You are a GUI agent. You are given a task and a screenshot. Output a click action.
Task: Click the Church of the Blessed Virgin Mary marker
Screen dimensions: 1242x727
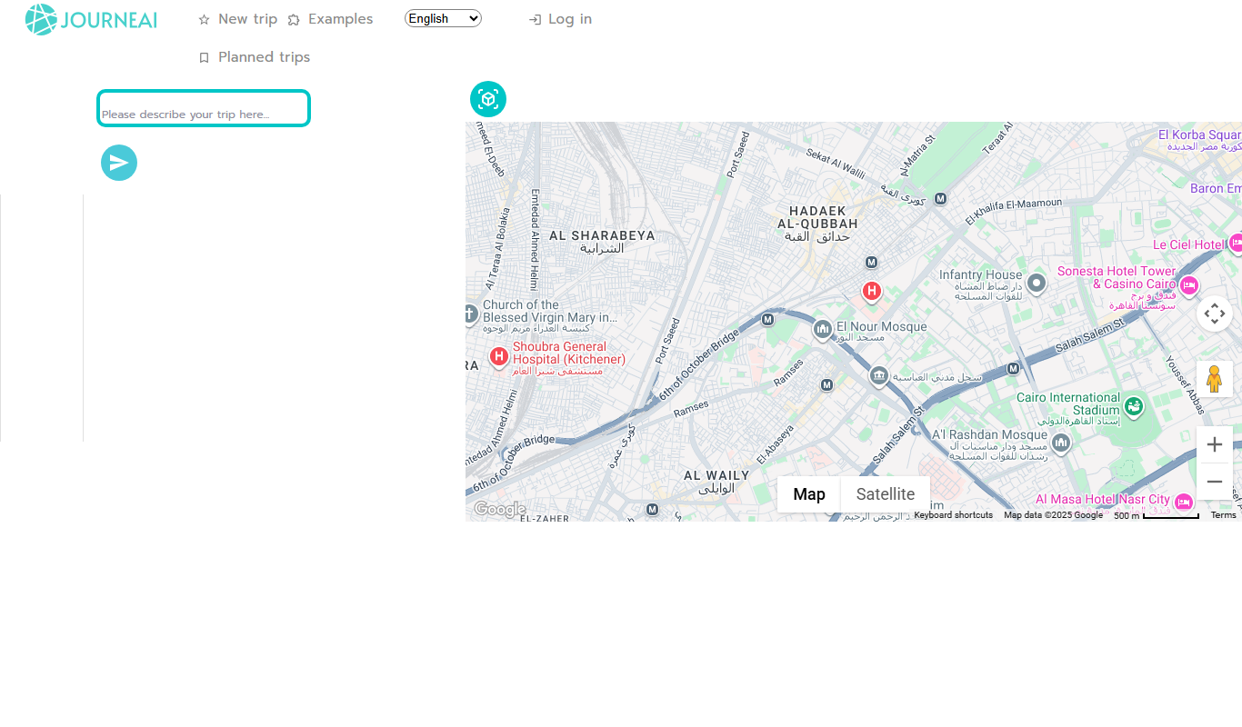point(469,314)
